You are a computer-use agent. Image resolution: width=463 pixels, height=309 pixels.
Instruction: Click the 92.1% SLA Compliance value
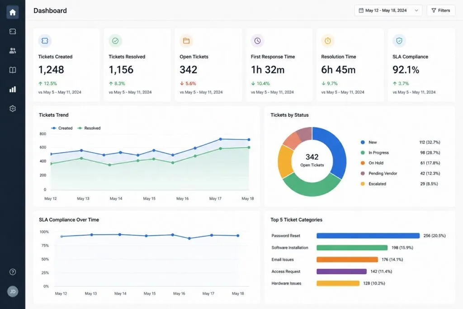coord(406,70)
